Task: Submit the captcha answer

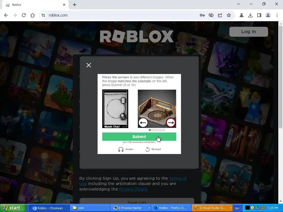Action: [139, 137]
